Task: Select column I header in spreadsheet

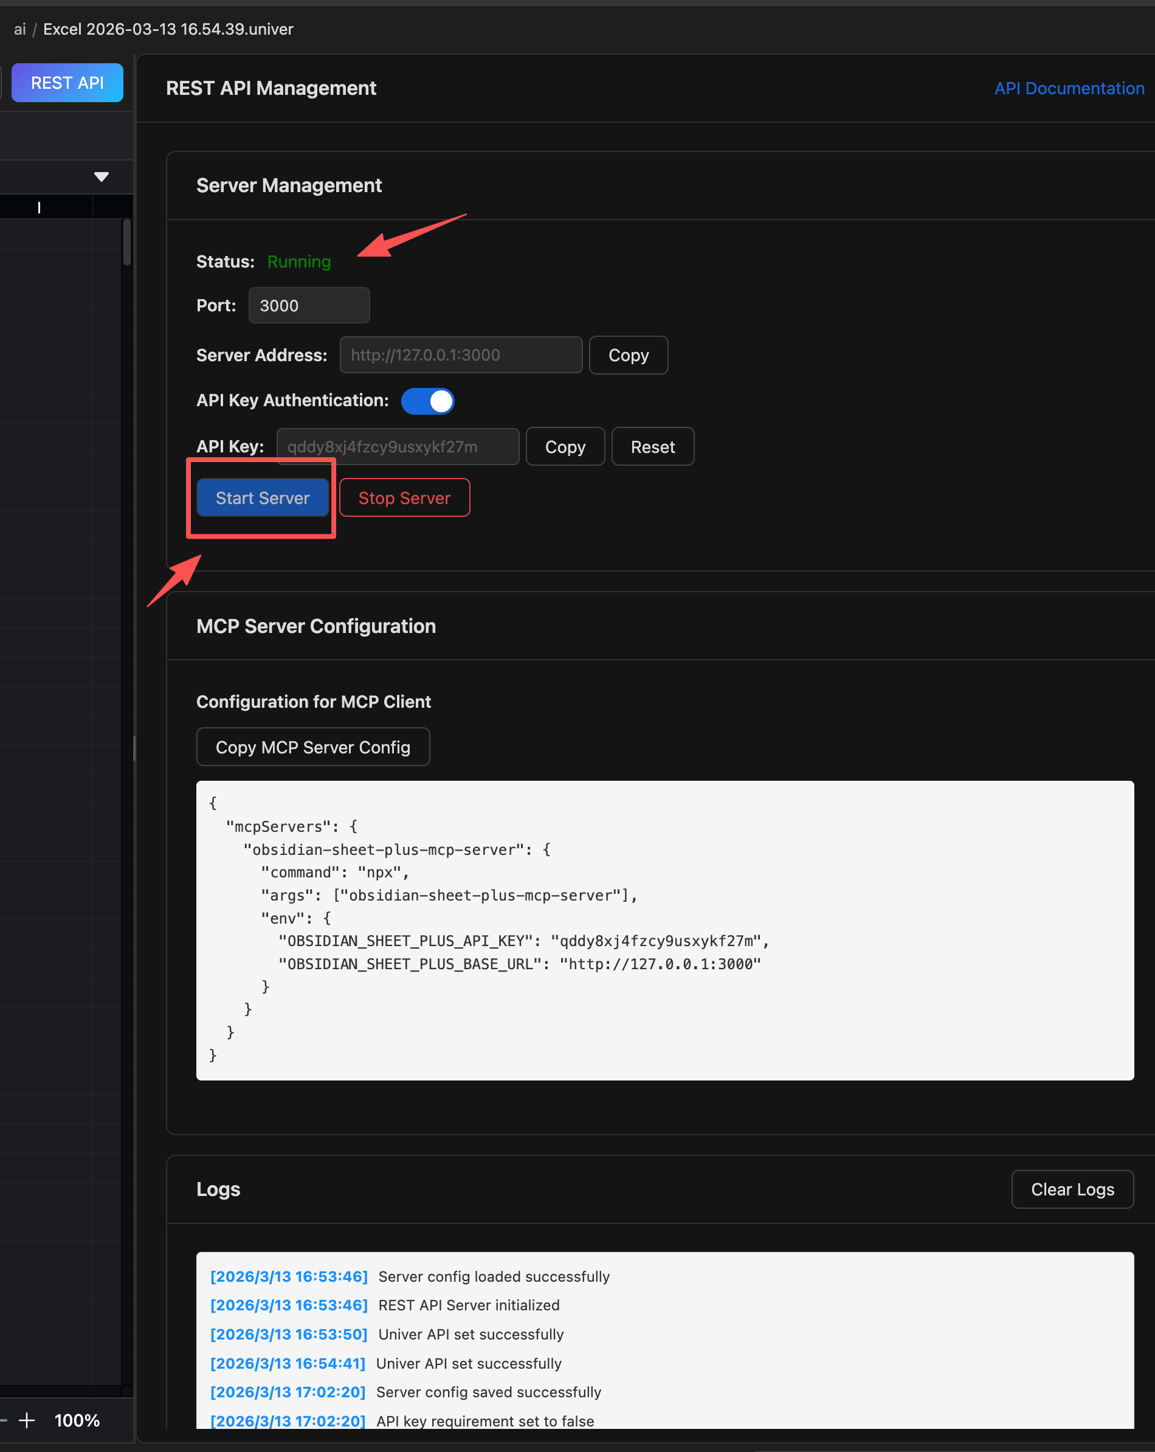Action: [39, 207]
